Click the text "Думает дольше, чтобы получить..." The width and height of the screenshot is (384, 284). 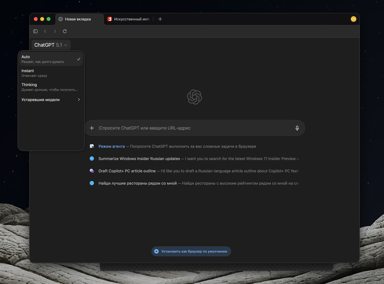coord(50,90)
